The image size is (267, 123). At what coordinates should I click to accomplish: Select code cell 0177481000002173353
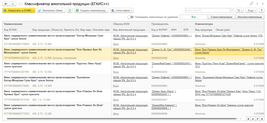(16, 114)
